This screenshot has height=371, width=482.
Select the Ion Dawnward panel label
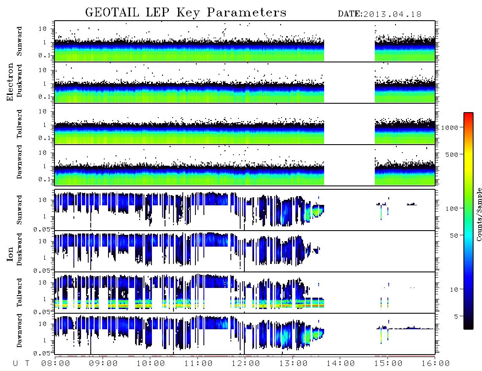coord(19,331)
